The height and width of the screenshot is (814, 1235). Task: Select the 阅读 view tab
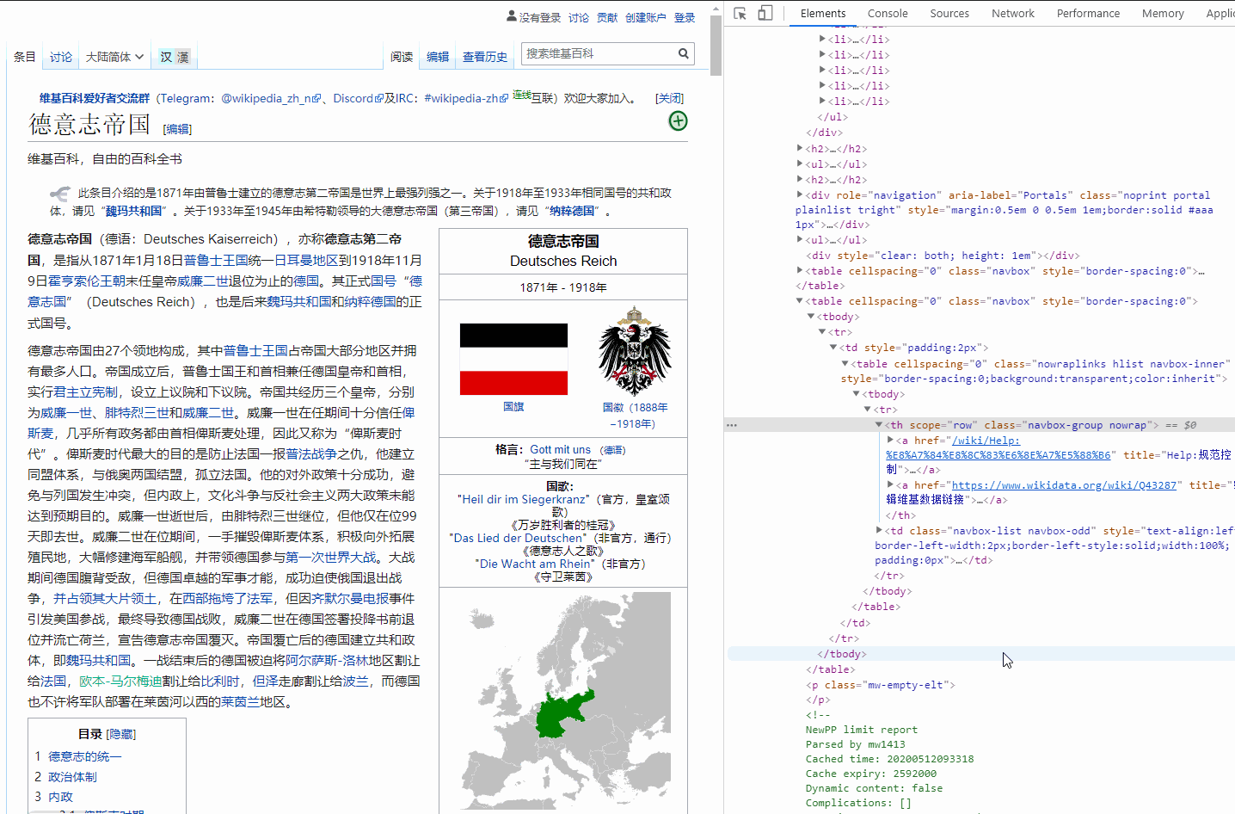(402, 57)
